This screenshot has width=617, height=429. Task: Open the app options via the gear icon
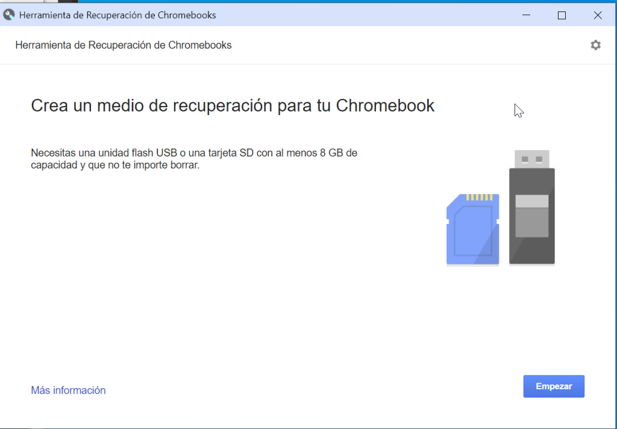click(595, 45)
